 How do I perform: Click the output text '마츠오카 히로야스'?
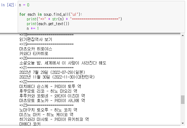36,49
